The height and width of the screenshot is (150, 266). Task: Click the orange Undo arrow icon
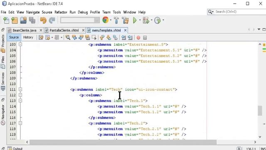point(43,20)
